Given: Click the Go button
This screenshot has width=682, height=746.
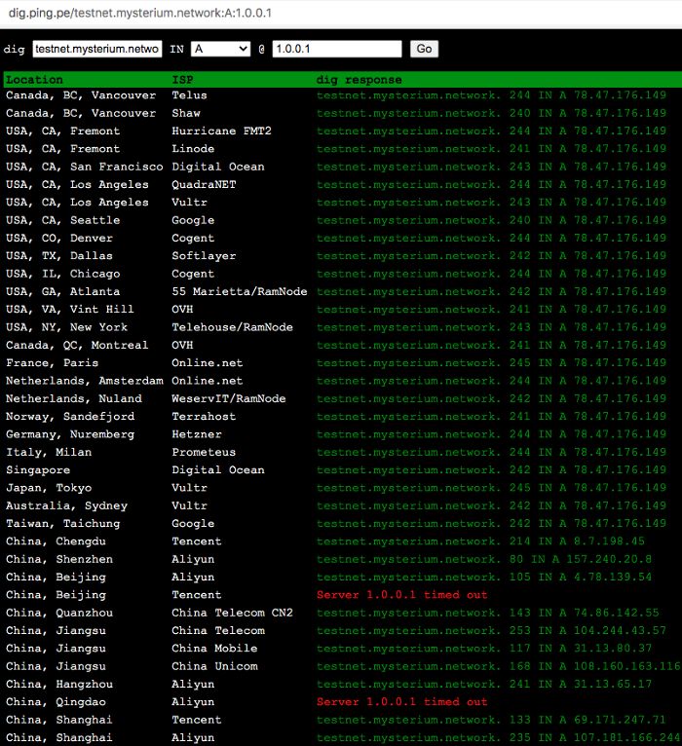Looking at the screenshot, I should (424, 49).
